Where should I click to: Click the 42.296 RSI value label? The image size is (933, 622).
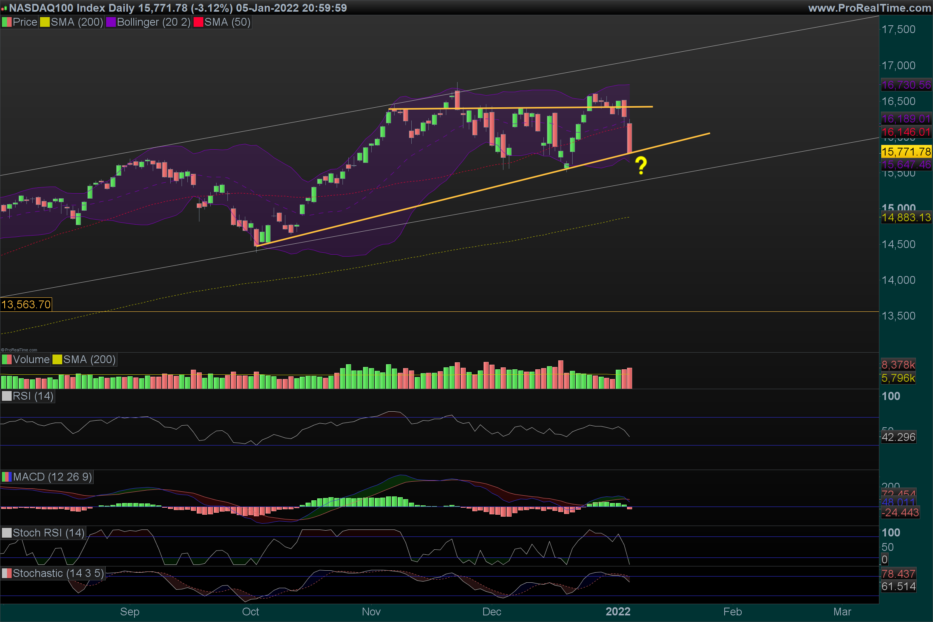[898, 437]
